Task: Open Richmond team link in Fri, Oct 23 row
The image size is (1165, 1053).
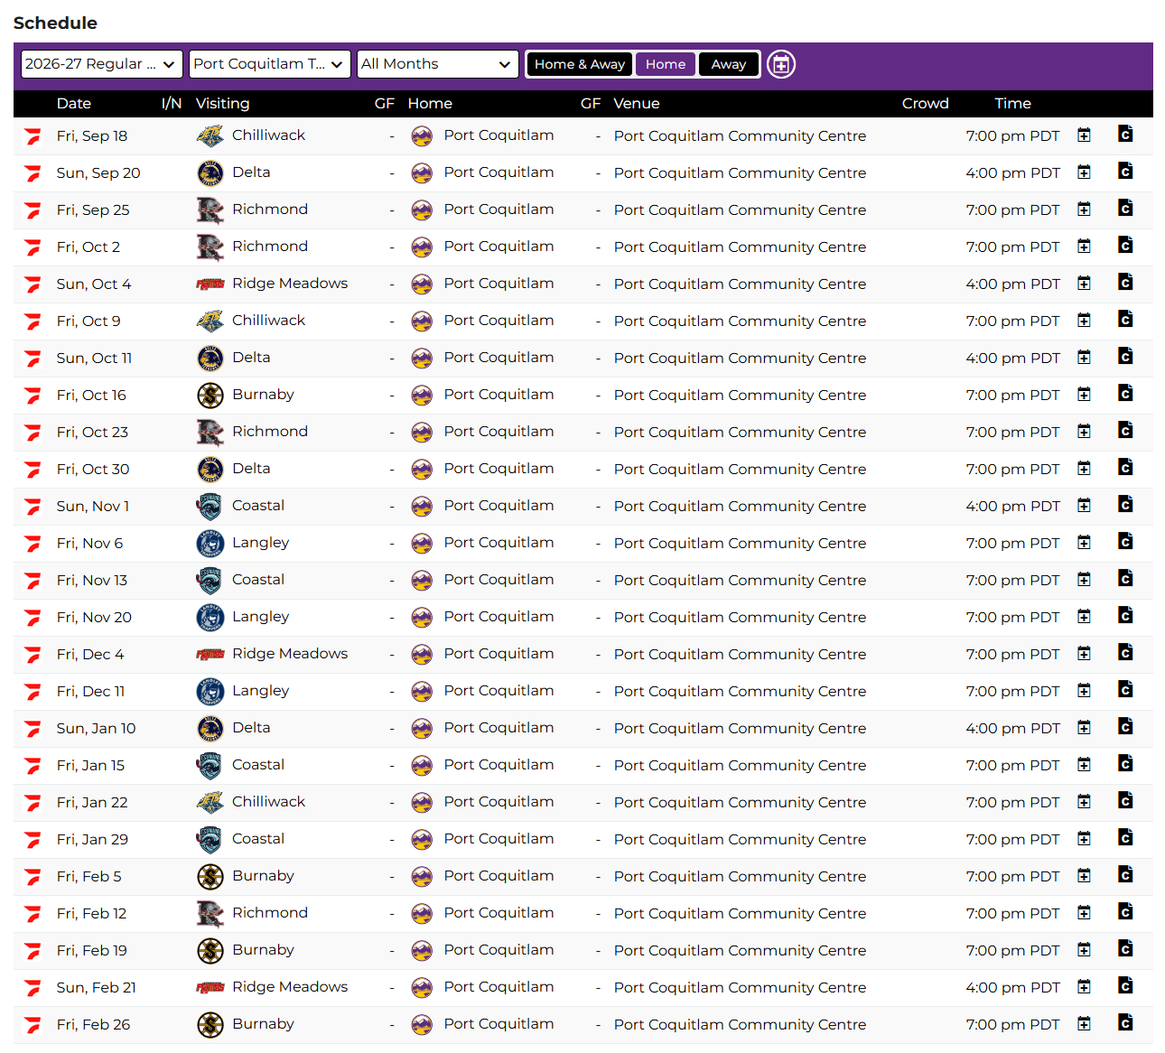Action: 270,431
